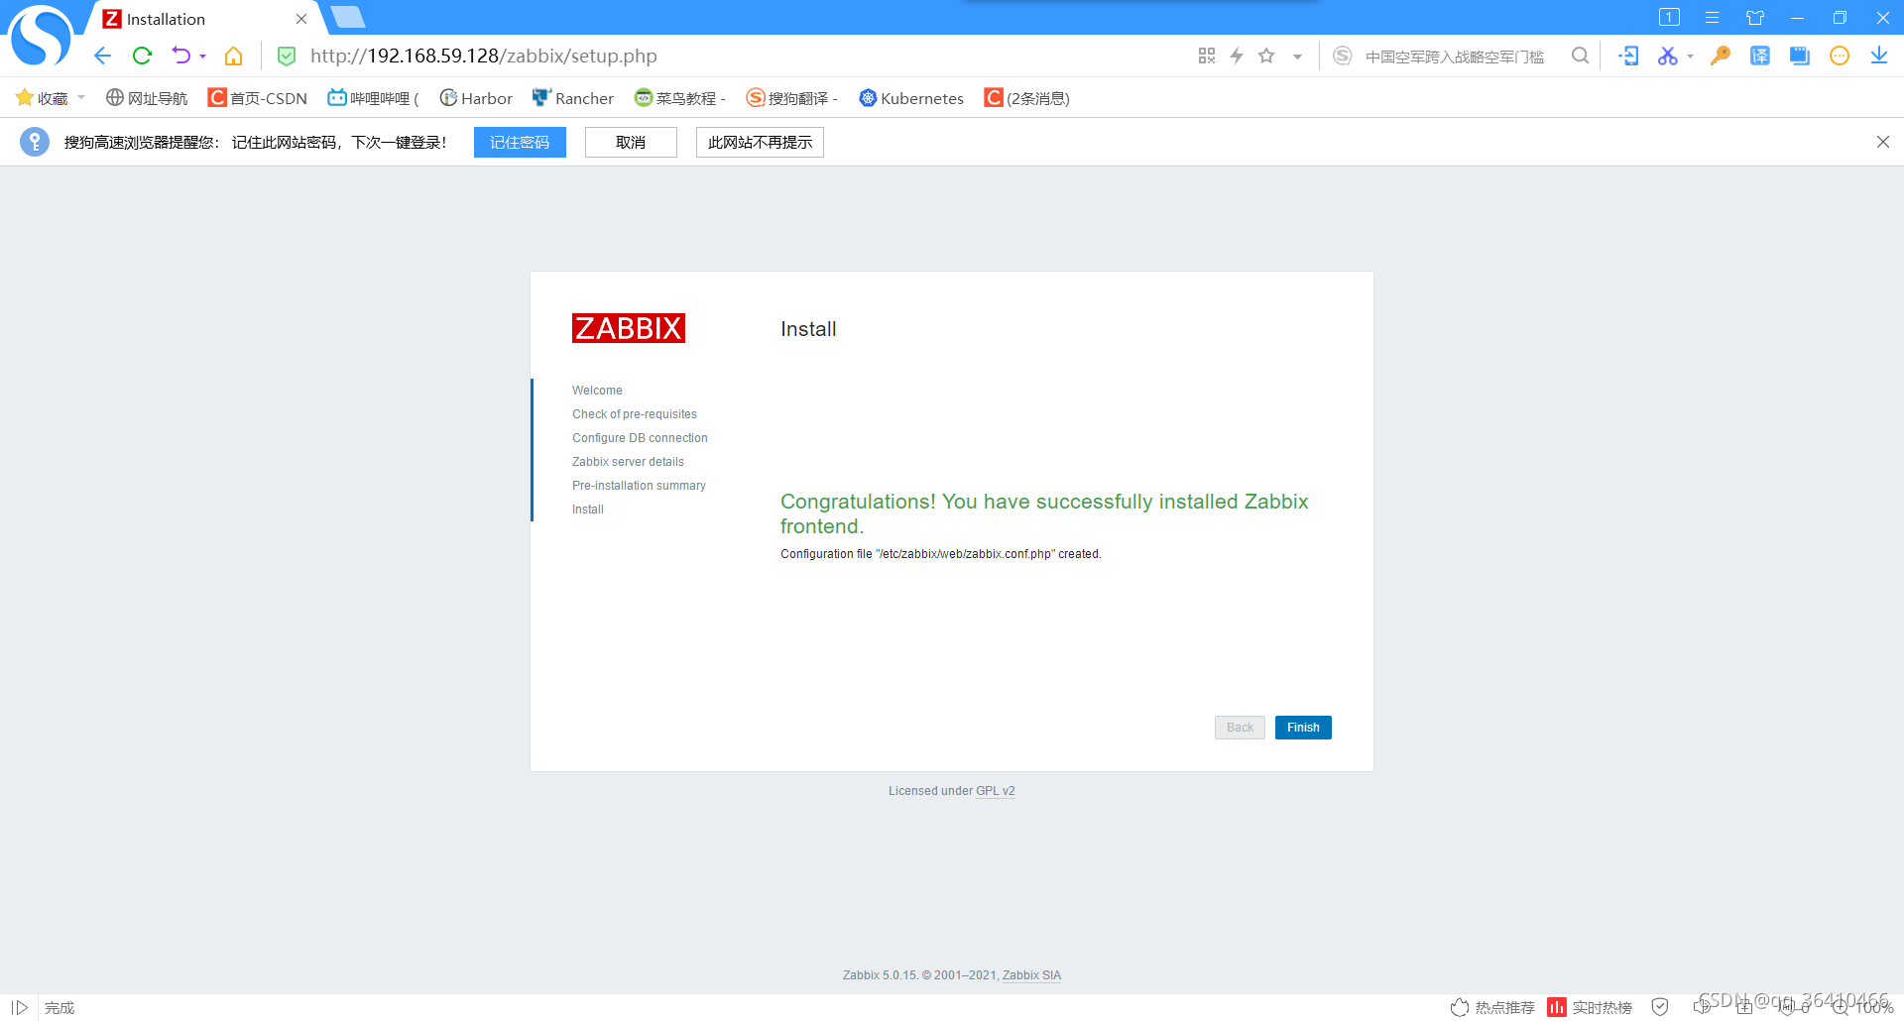Expand the undo history dropdown arrow

[x=202, y=57]
